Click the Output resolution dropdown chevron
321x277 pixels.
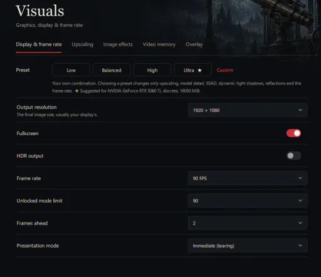pyautogui.click(x=300, y=110)
